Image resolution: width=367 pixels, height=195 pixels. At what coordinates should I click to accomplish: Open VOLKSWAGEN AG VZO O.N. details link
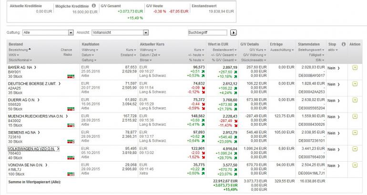click(32, 149)
